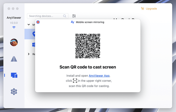Click the location pin device icon
Viewport: 176px width, 112px height.
click(34, 34)
